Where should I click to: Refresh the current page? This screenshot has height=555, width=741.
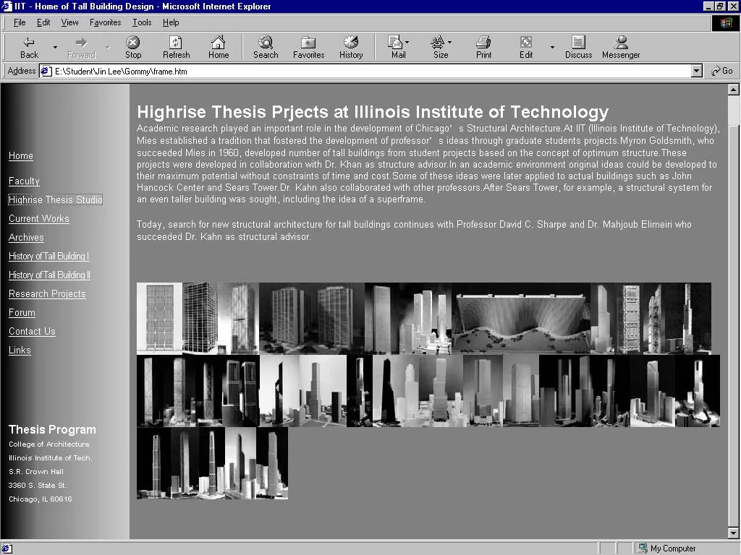point(177,47)
